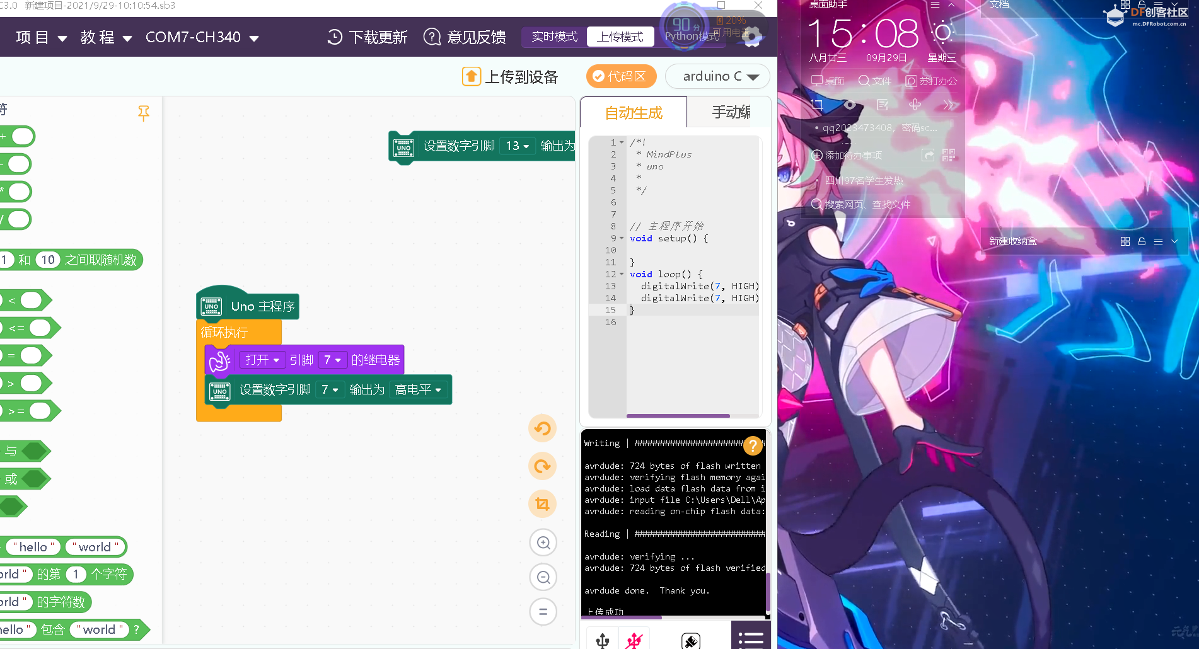Click the red USB disconnect icon
1199x649 pixels.
(x=634, y=641)
